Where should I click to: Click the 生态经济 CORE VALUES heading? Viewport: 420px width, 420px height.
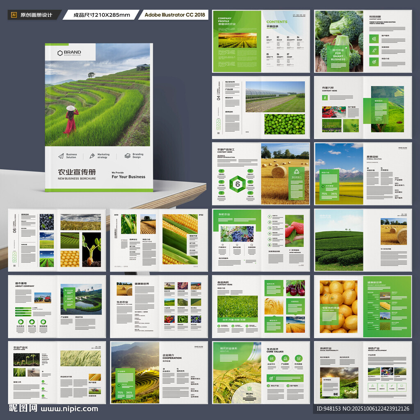[x=275, y=350]
